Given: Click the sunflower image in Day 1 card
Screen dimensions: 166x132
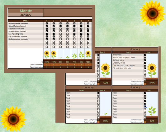Looking at the screenshot, I should pos(105,70).
